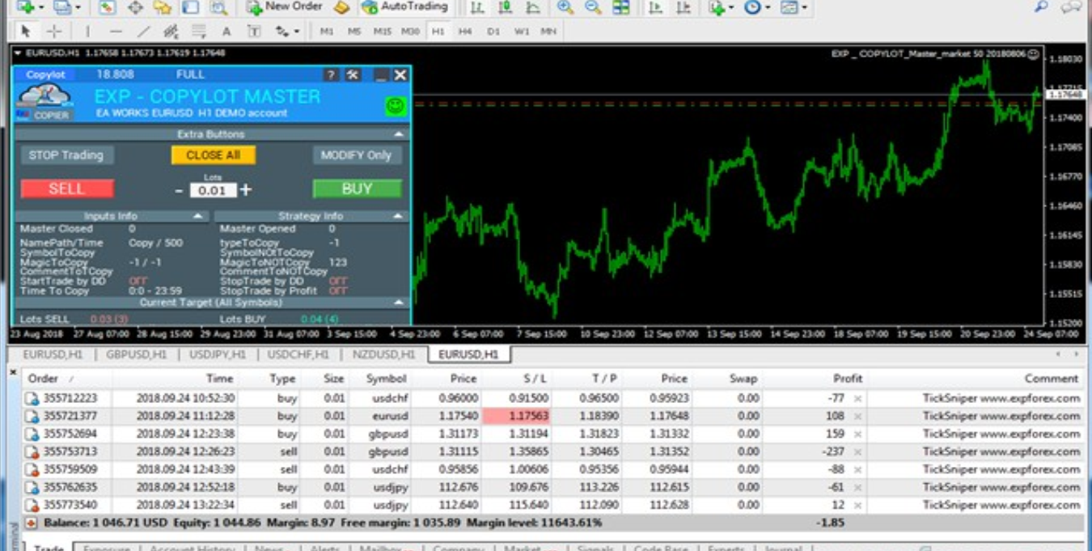Click the CopyLot help question mark
The height and width of the screenshot is (551, 1092).
(x=330, y=74)
